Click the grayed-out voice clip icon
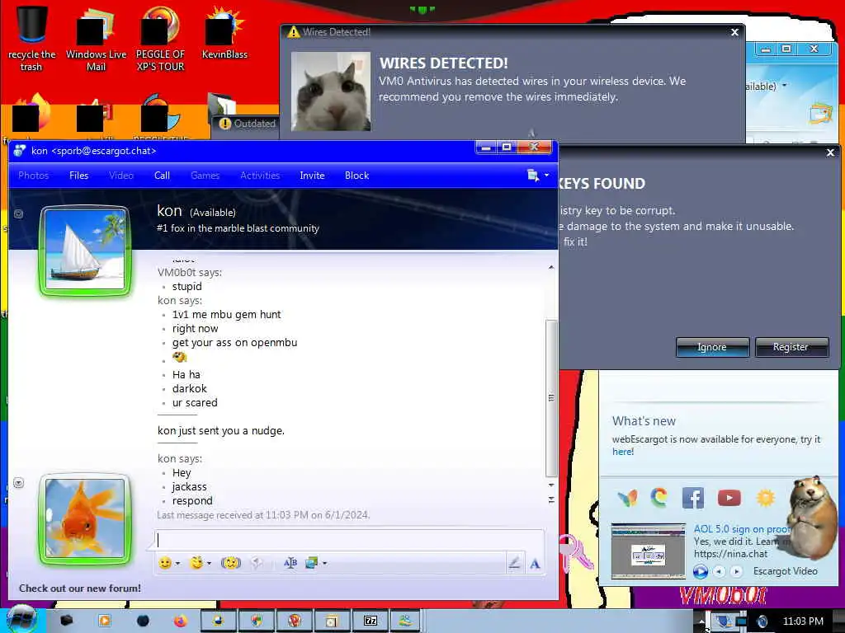The height and width of the screenshot is (633, 845). pos(257,563)
